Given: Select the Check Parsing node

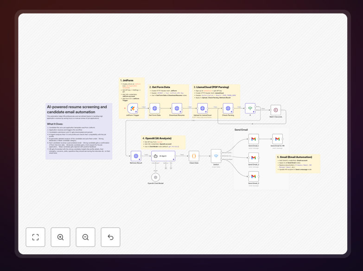Looking at the screenshot, I should coord(228,108).
